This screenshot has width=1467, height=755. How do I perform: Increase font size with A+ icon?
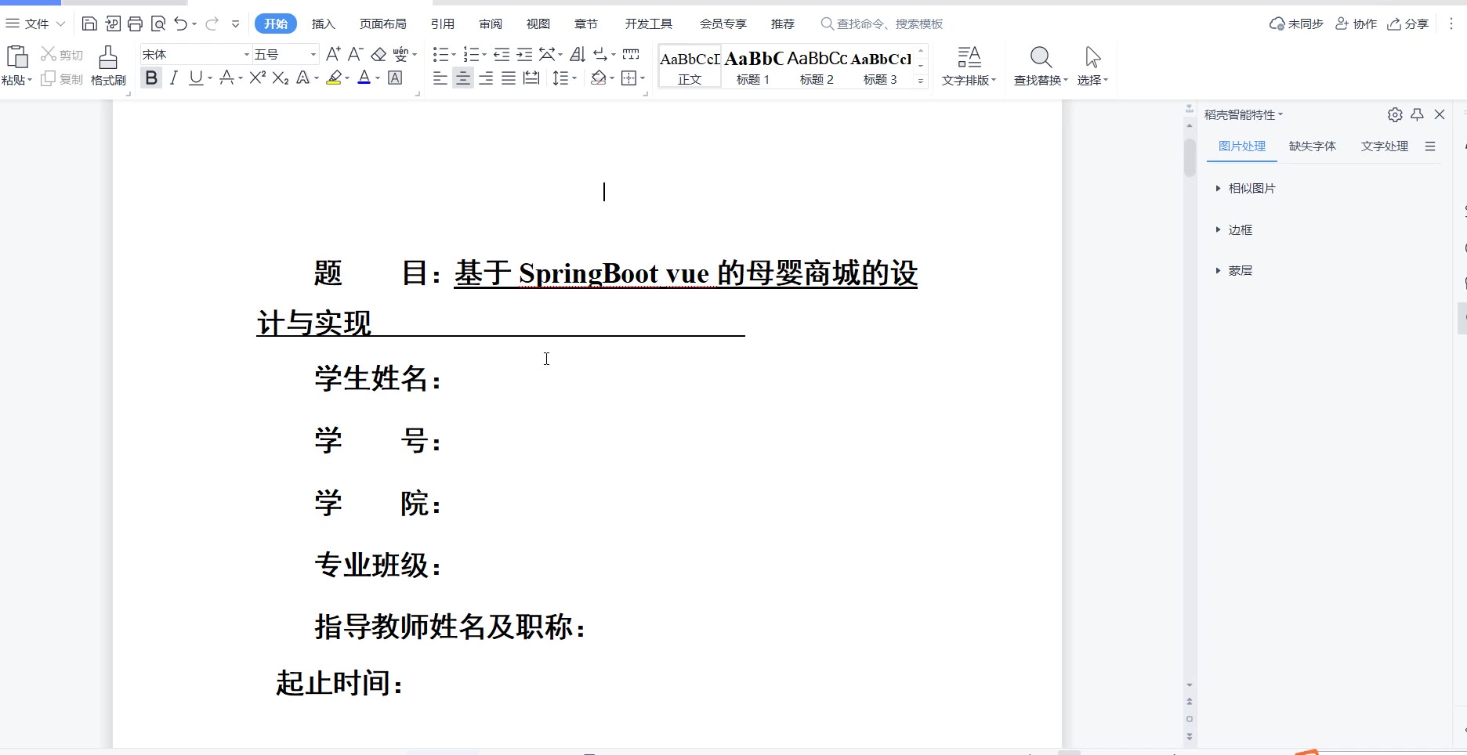(333, 54)
